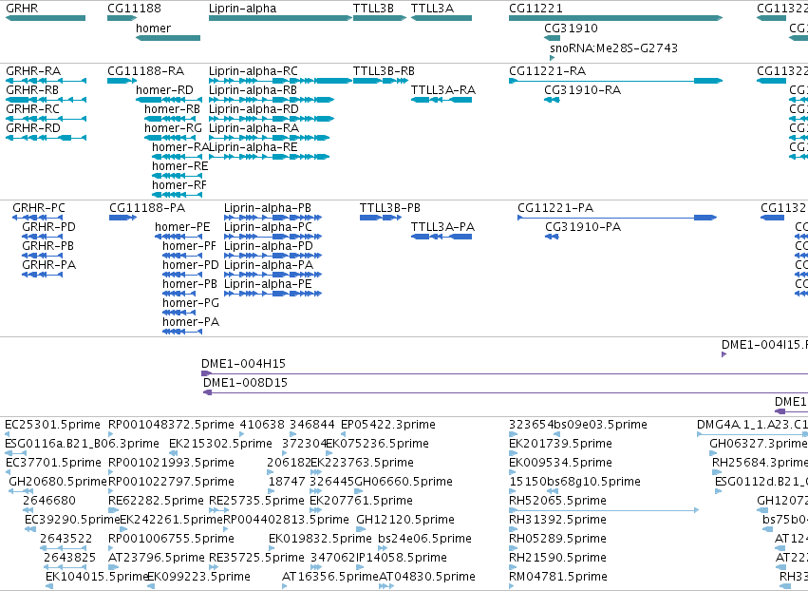Open protein Liprin-alpha-PD
This screenshot has height=591, width=808.
(x=273, y=256)
